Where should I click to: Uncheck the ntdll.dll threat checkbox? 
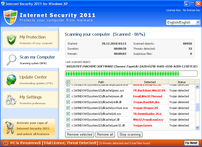[68, 102]
